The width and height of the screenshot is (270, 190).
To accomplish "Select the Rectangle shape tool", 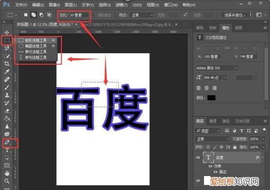I will pos(7,166).
